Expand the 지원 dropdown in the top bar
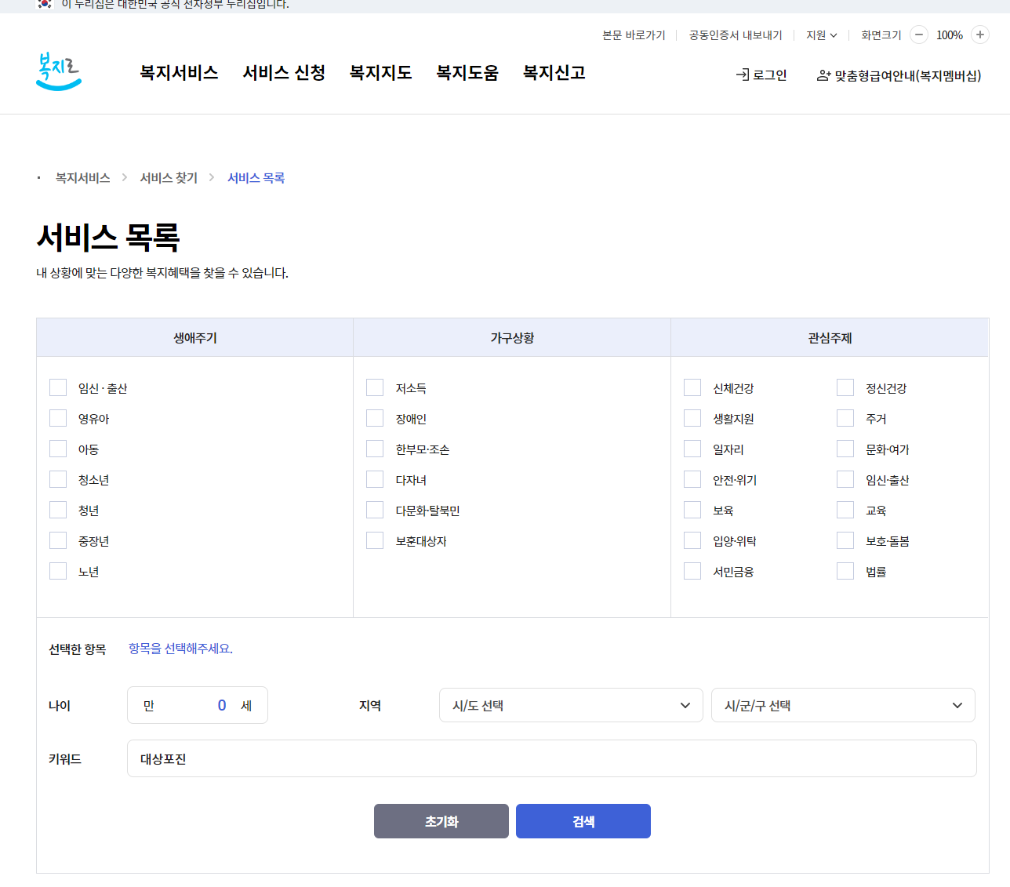 (x=820, y=35)
